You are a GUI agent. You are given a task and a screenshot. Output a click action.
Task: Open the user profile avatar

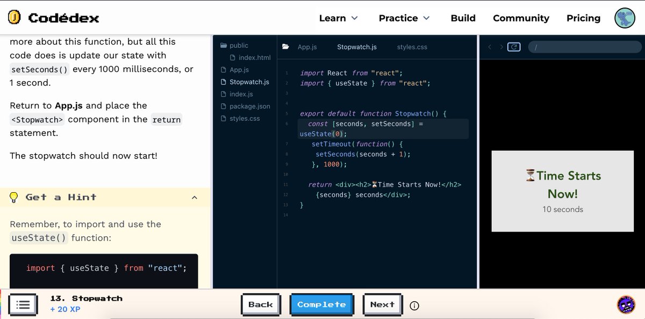625,18
